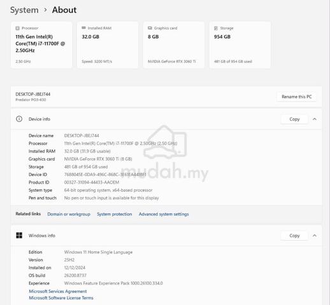330x305 pixels.
Task: Click the Processor chip icon
Action: (18, 28)
